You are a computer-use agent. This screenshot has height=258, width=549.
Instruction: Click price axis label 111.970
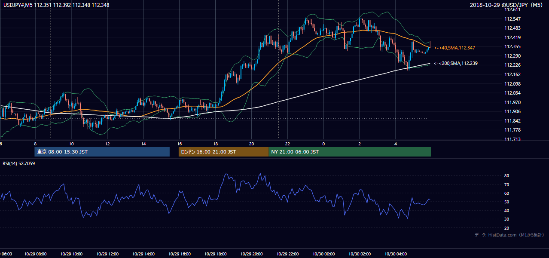click(x=512, y=102)
